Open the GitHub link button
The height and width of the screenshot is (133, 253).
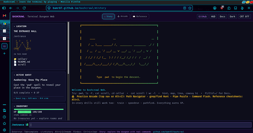pyautogui.click(x=202, y=17)
